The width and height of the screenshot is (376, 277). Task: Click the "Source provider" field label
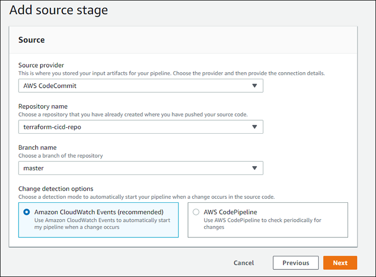tap(41, 65)
